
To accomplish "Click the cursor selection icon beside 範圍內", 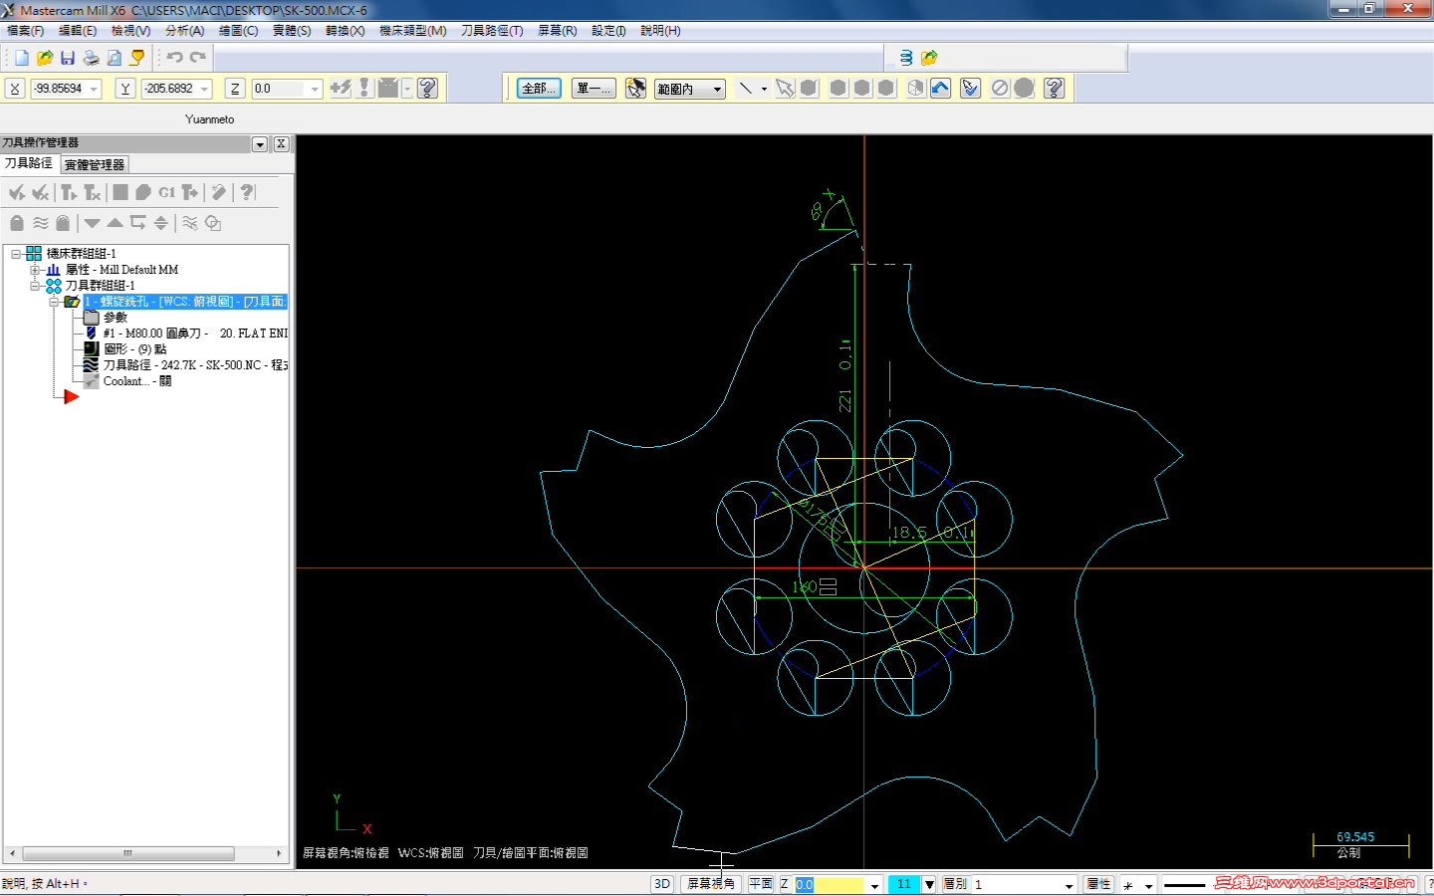I will click(635, 89).
